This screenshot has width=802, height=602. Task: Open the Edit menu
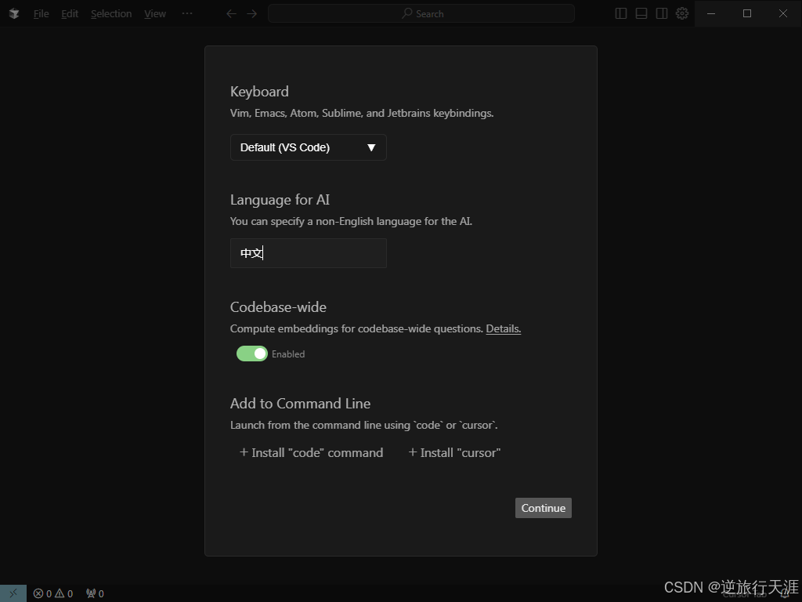pos(70,14)
